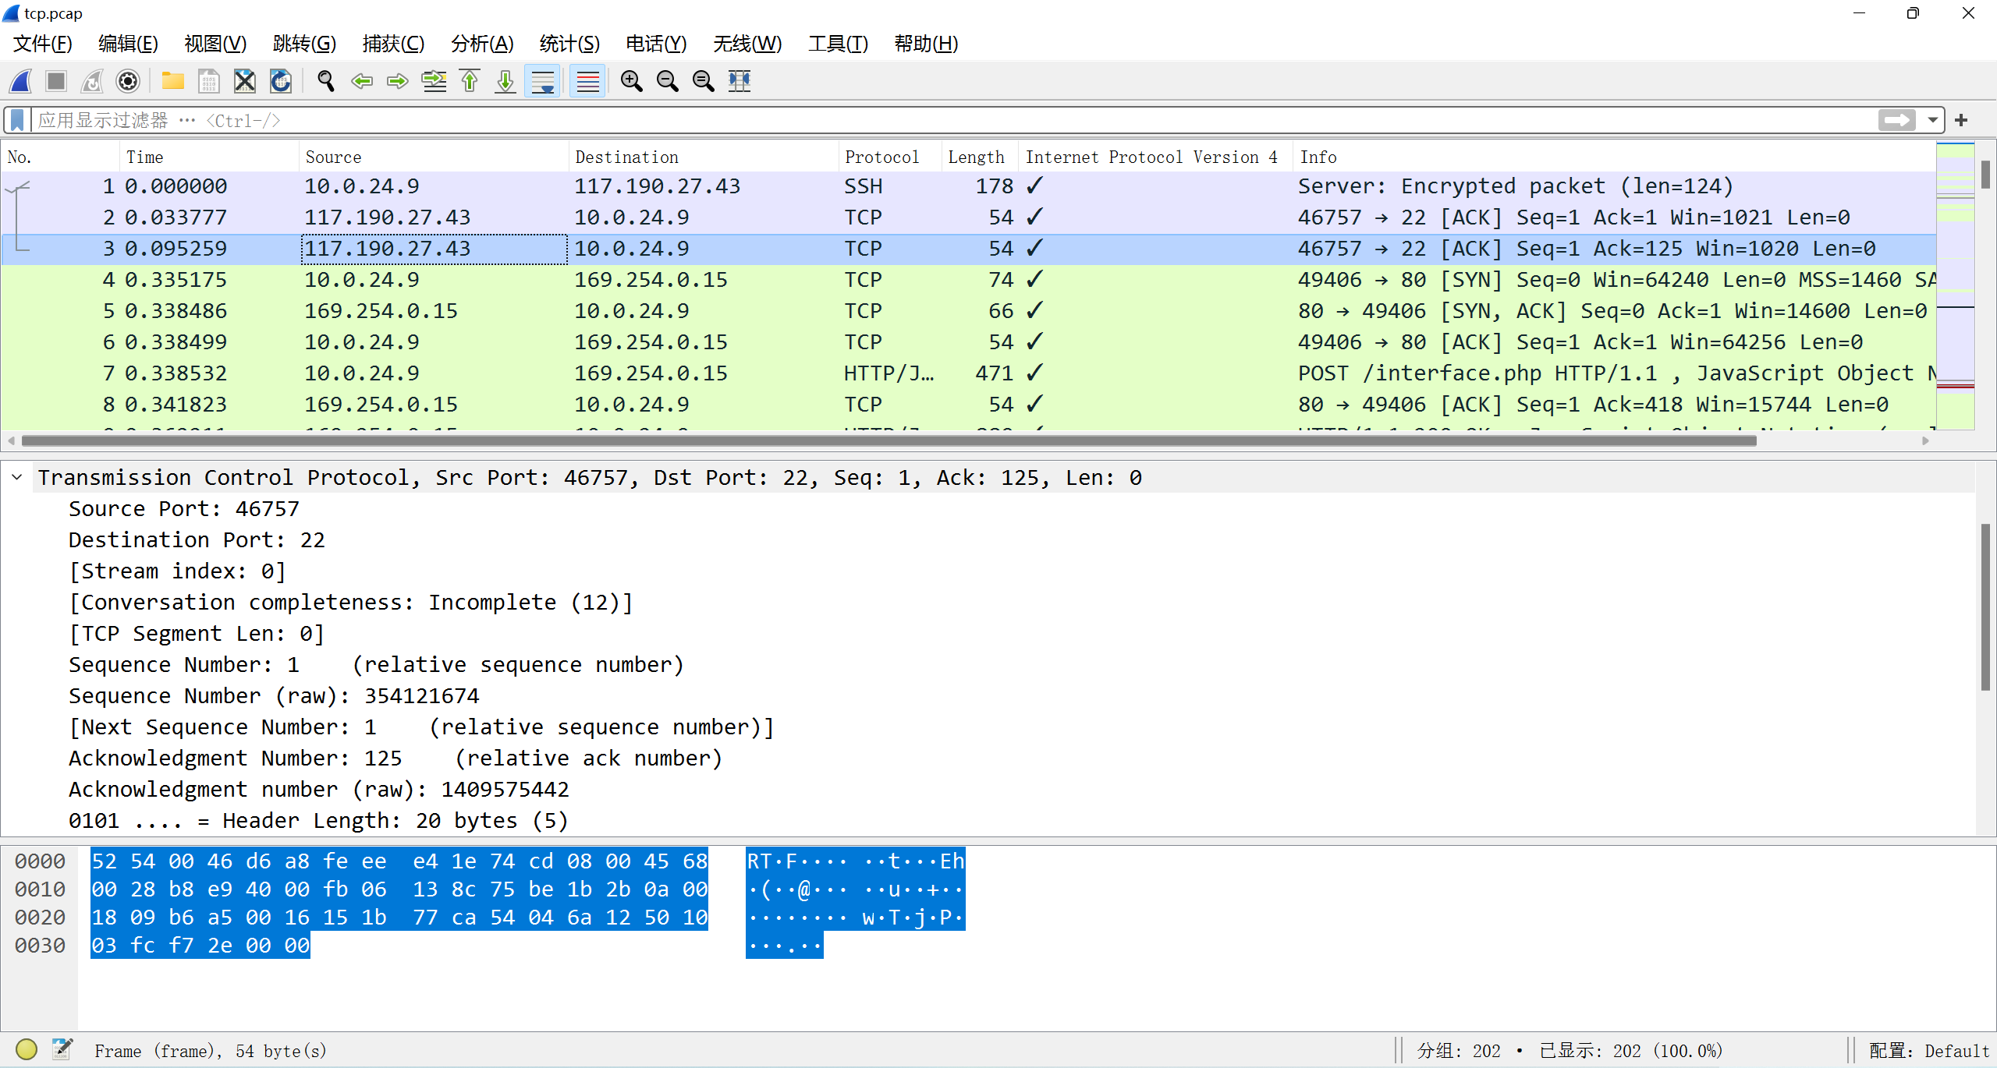1997x1068 pixels.
Task: Select packet 4 SYN row
Action: (968, 280)
